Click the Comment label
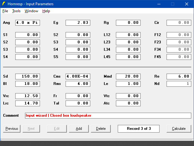194x146 pixels. point(11,115)
